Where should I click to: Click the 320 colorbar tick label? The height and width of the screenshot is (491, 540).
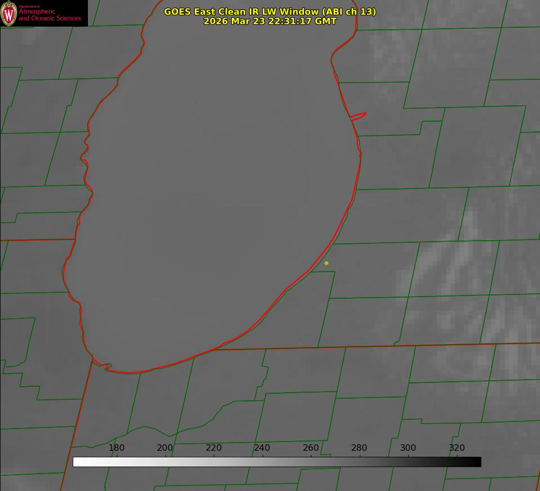click(457, 448)
